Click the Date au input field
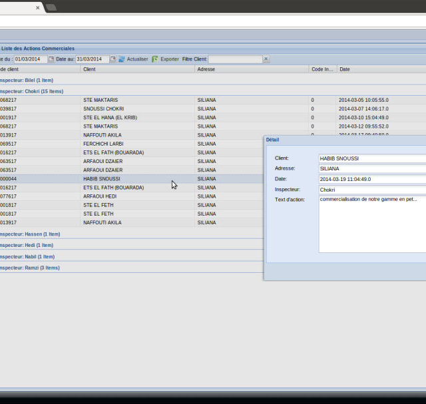The image size is (426, 404). pyautogui.click(x=91, y=59)
